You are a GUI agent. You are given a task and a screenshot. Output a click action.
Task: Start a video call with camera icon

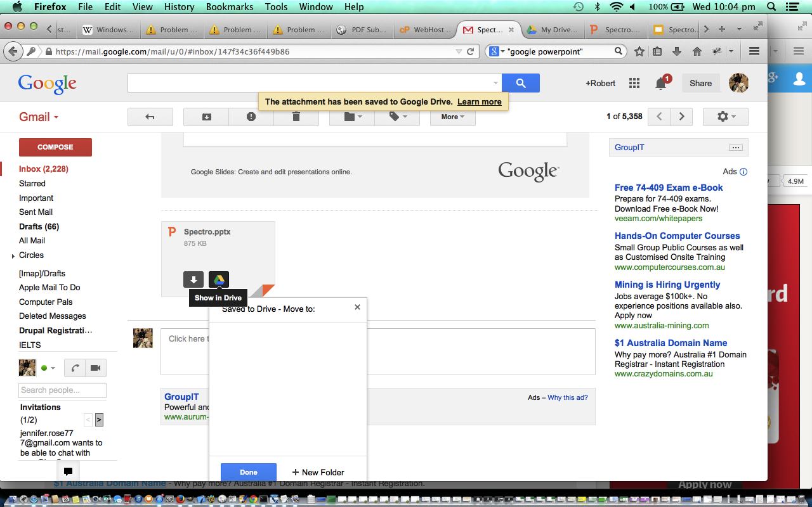tap(96, 368)
